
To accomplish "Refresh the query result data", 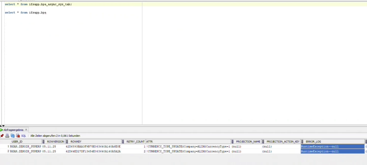I will click(12, 136).
